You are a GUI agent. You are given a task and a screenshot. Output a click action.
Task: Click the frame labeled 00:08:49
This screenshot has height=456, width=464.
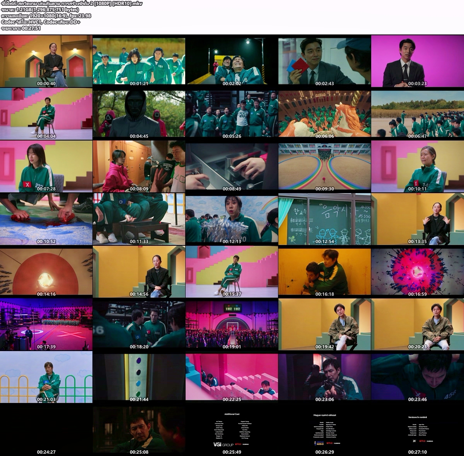coord(232,166)
